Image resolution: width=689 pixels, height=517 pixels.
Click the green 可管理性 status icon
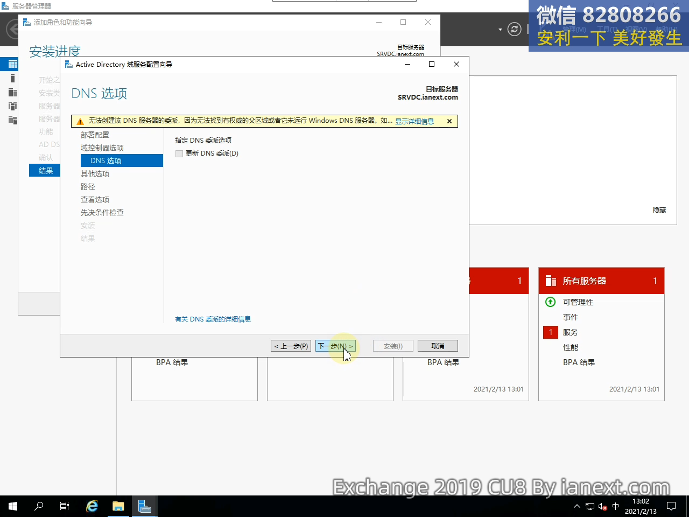[x=550, y=302]
